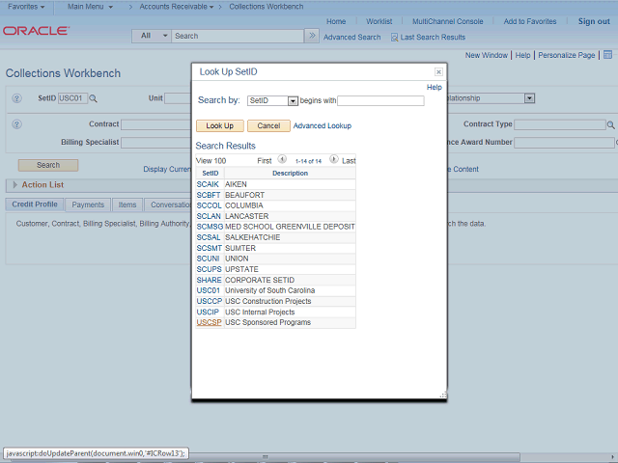Click the begins with text field
The width and height of the screenshot is (618, 463).
380,100
